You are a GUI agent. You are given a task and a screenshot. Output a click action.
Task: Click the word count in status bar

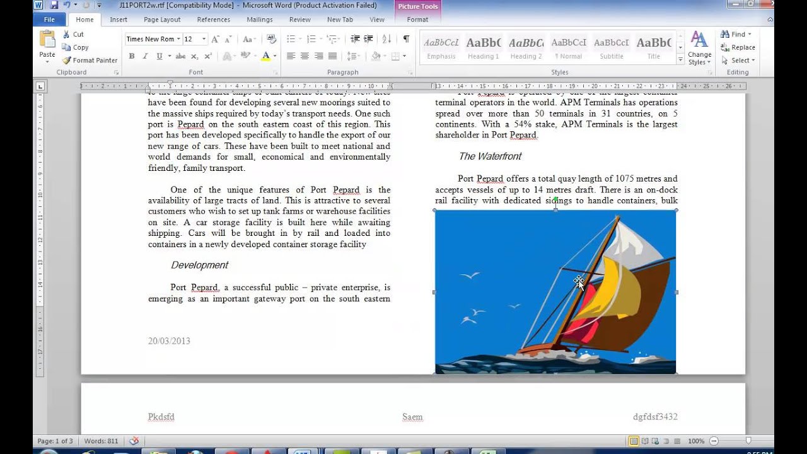(x=101, y=441)
